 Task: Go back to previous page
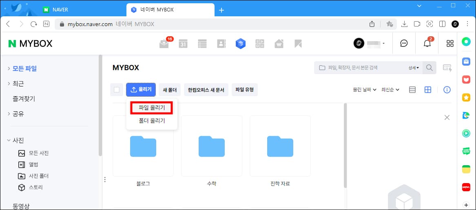point(8,24)
